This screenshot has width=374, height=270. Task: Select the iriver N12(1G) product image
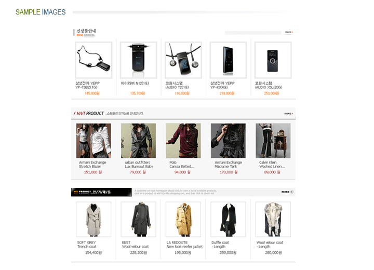pyautogui.click(x=138, y=60)
